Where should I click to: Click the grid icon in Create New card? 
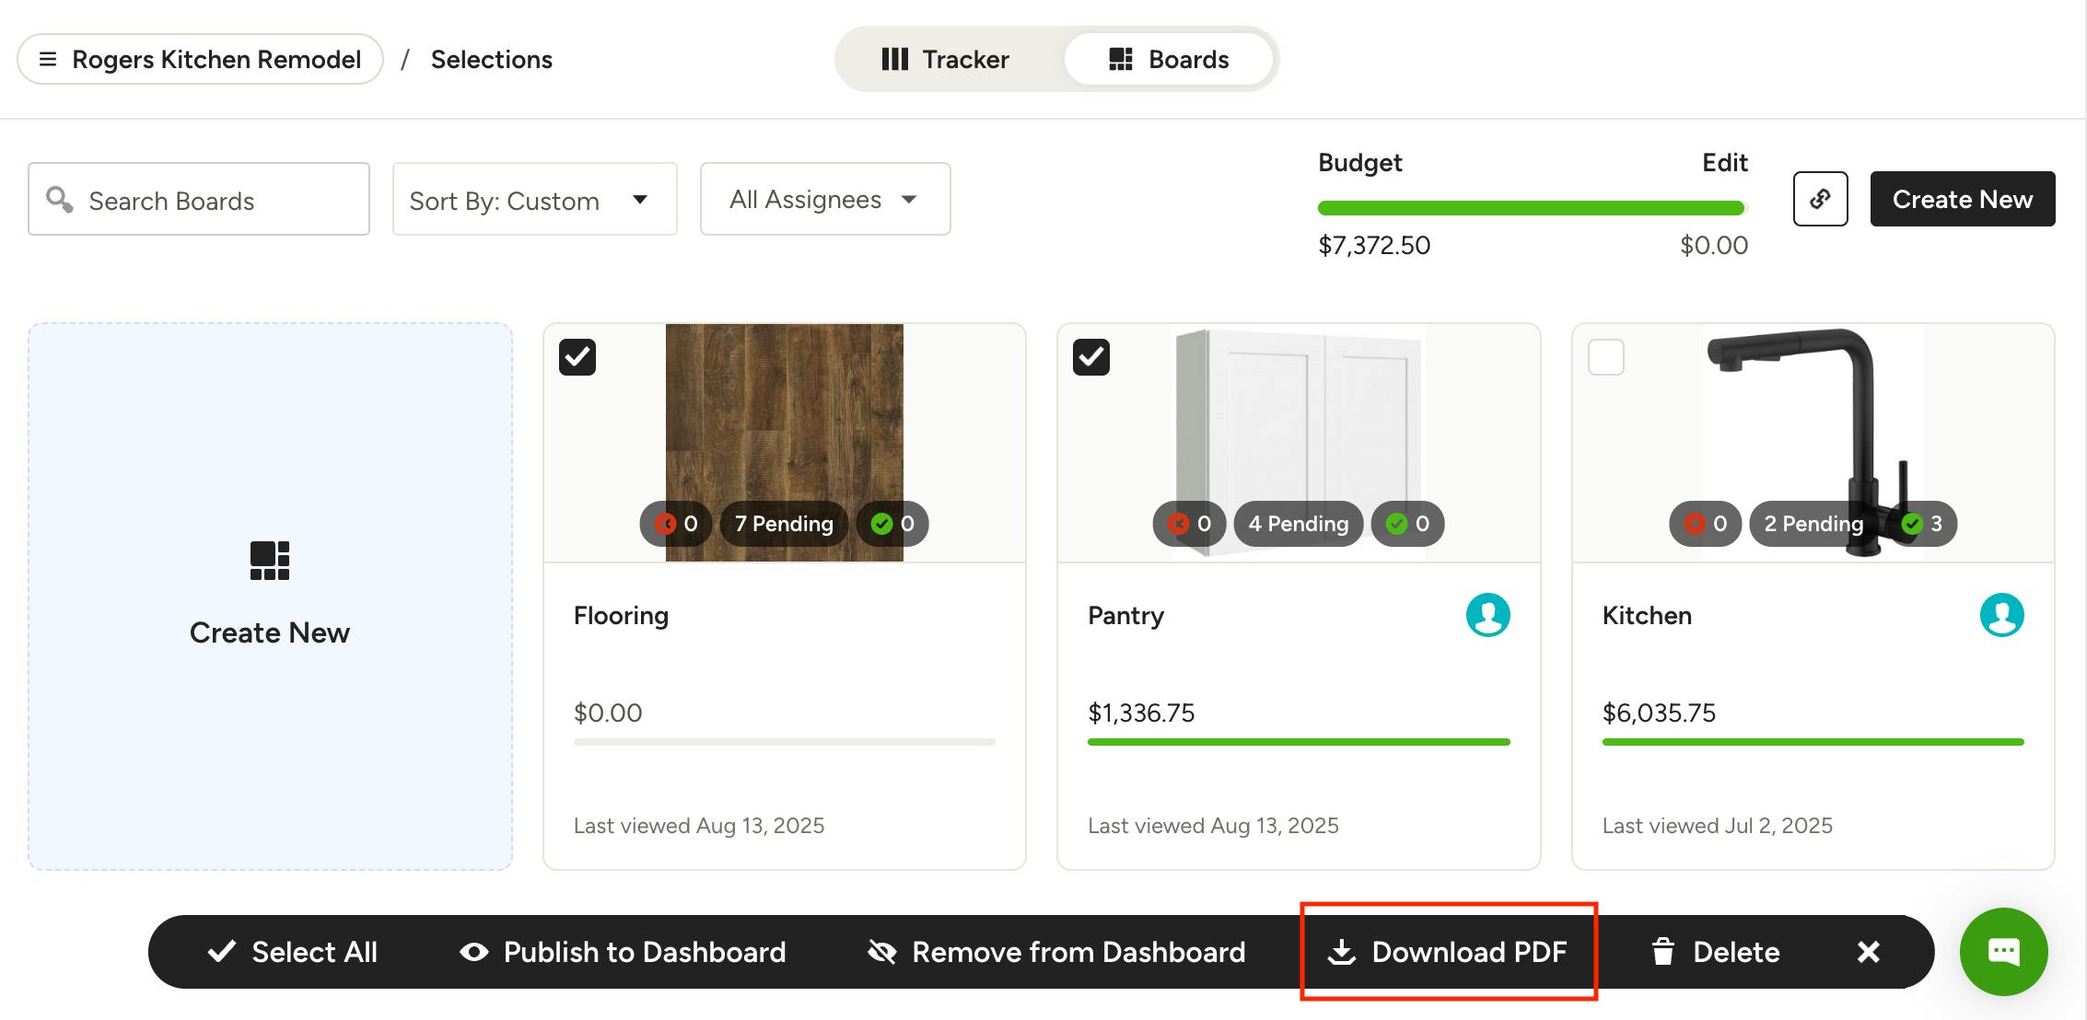coord(270,561)
